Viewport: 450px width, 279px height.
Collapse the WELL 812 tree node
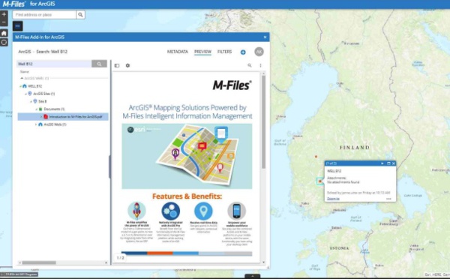coord(20,86)
